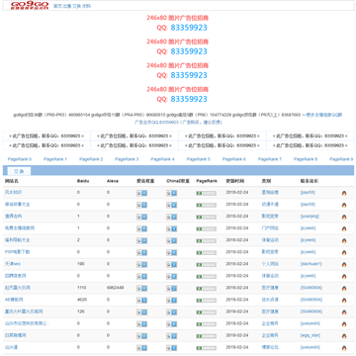Filter by PageRank 3
The height and width of the screenshot is (356, 356).
(x=127, y=159)
